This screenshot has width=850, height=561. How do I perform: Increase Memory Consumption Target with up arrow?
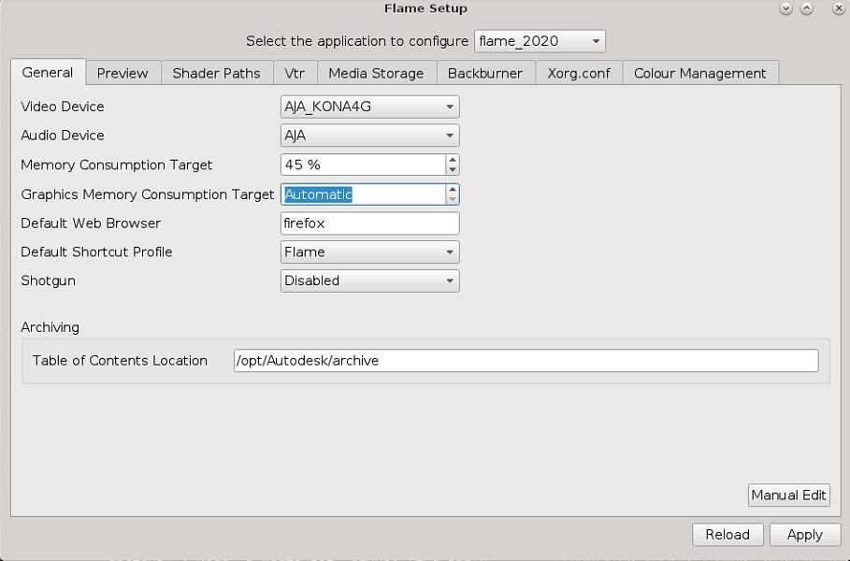453,159
